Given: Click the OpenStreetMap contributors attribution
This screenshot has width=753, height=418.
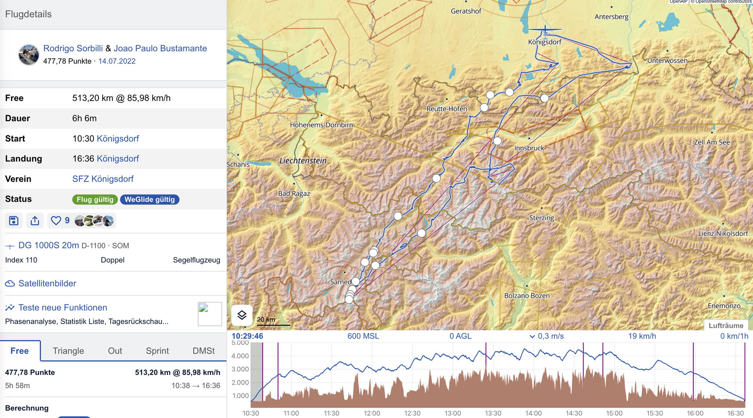Looking at the screenshot, I should (x=721, y=2).
